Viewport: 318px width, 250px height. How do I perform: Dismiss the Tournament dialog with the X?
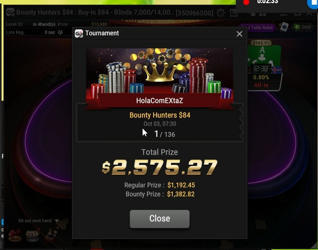(239, 34)
